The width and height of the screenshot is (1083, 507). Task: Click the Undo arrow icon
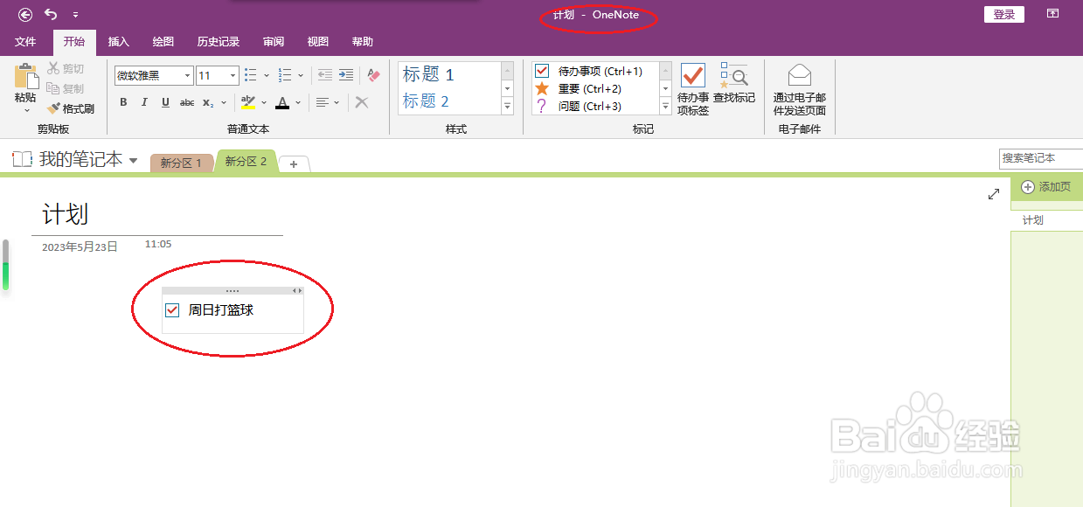tap(51, 14)
